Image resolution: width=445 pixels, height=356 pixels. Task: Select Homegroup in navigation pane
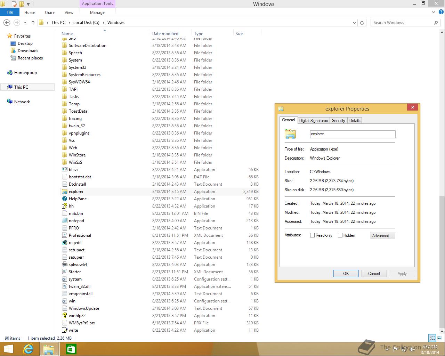[x=25, y=73]
